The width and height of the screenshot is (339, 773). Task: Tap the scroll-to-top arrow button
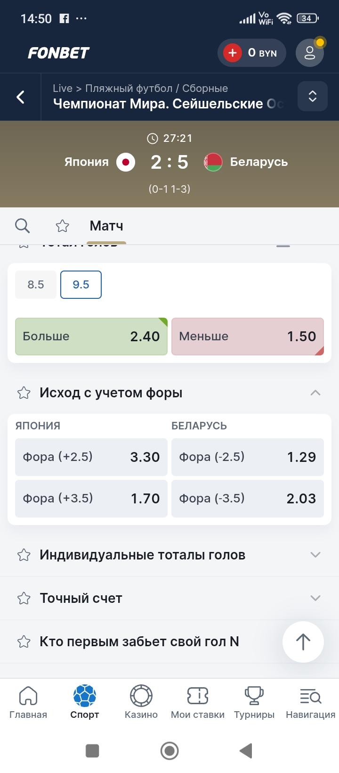click(303, 641)
